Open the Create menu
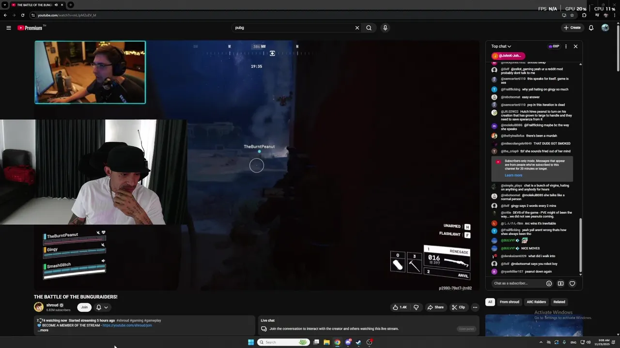 572,28
